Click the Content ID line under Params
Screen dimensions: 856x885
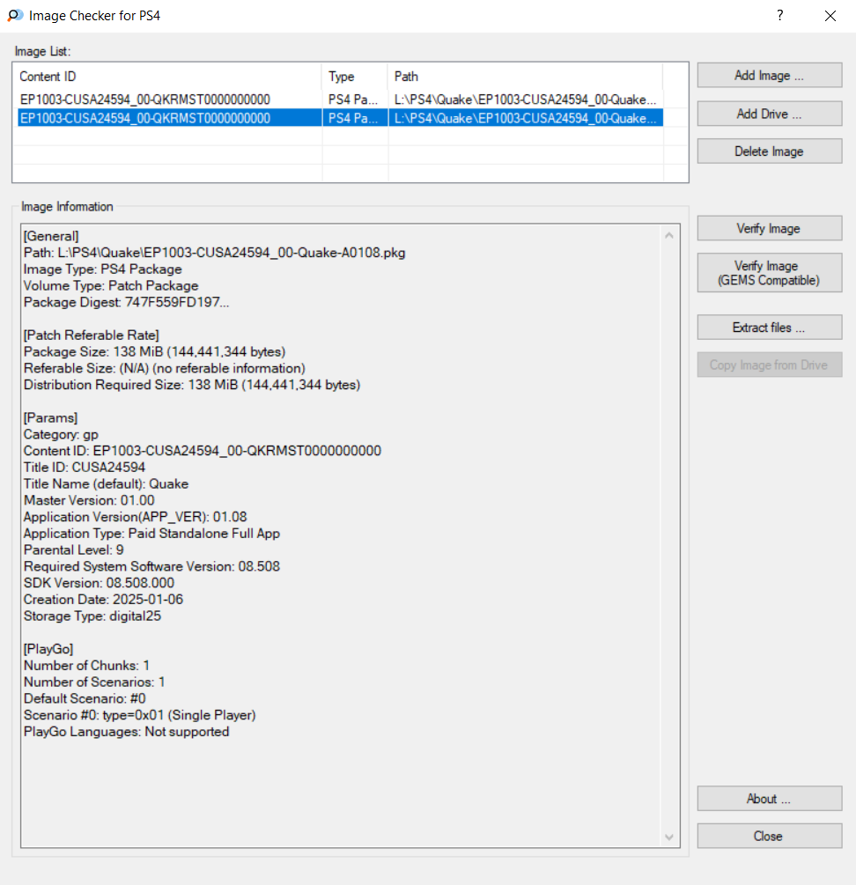click(203, 451)
